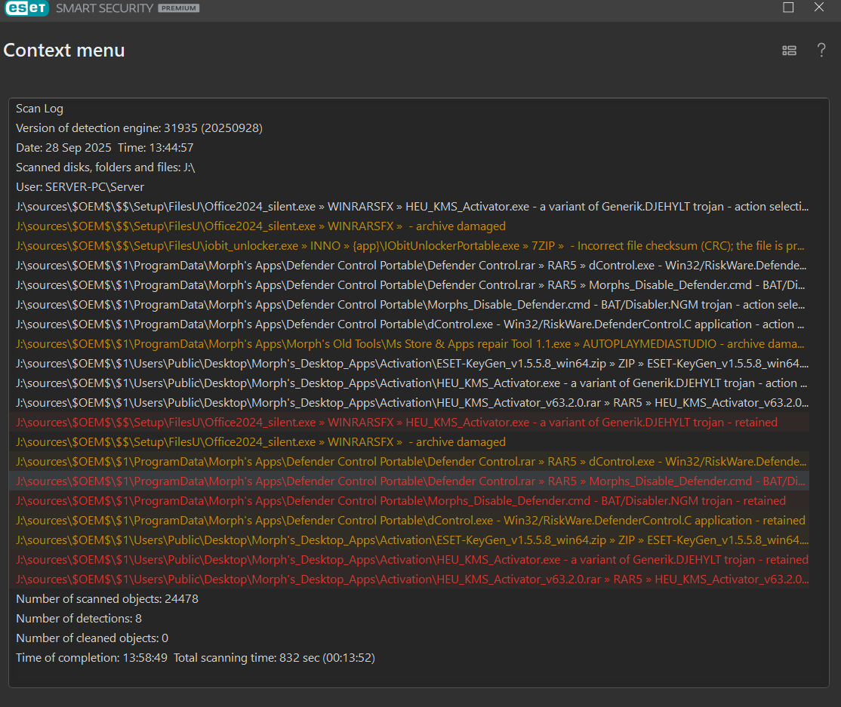The height and width of the screenshot is (707, 841).
Task: Click the list view icon beside help
Action: 789,51
